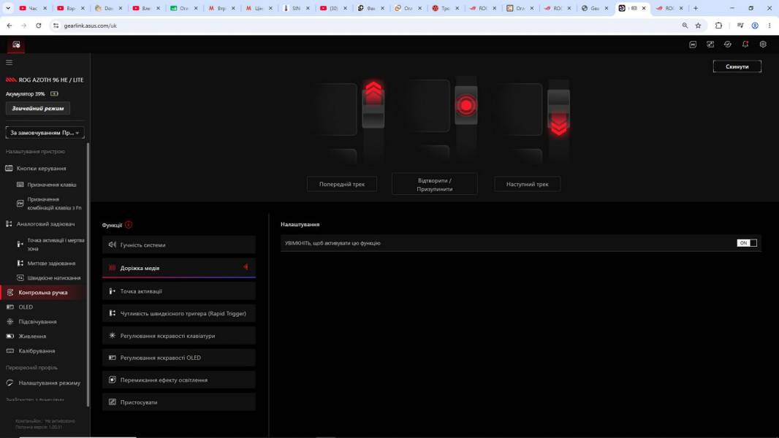Click the sync/update icon in top bar
779x438 pixels.
click(x=727, y=44)
